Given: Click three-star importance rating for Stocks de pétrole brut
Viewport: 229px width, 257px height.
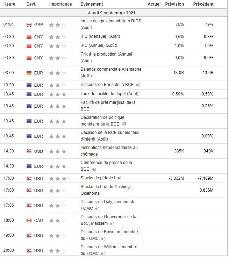Looking at the screenshot, I should pyautogui.click(x=58, y=178).
